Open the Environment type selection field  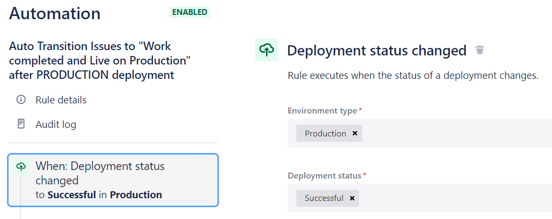coord(453,133)
